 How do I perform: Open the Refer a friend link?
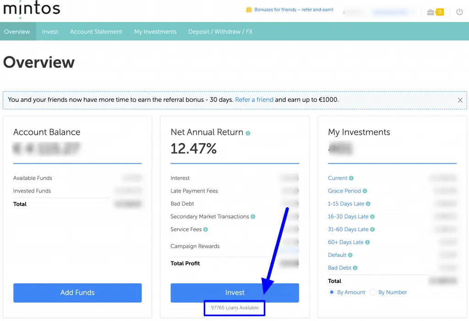254,100
